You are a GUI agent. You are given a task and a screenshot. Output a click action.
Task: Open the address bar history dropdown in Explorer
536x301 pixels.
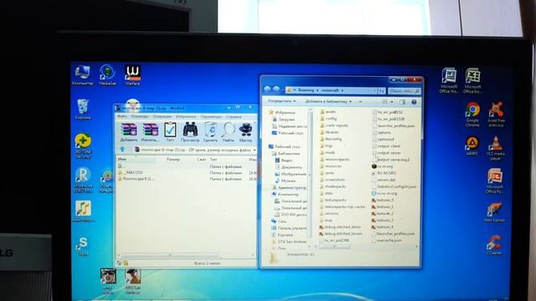coord(374,91)
